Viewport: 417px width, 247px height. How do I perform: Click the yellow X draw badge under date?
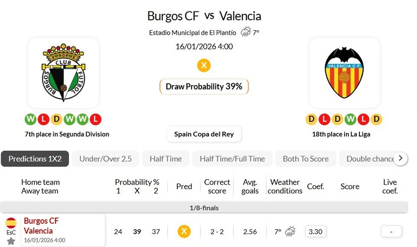click(204, 65)
